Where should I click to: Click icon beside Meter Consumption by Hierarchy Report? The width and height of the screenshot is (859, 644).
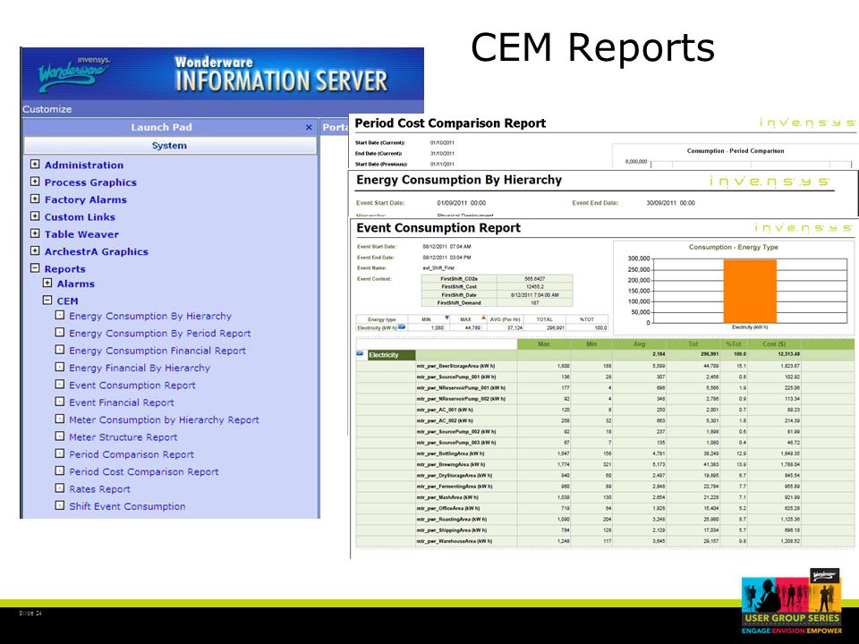tap(60, 419)
